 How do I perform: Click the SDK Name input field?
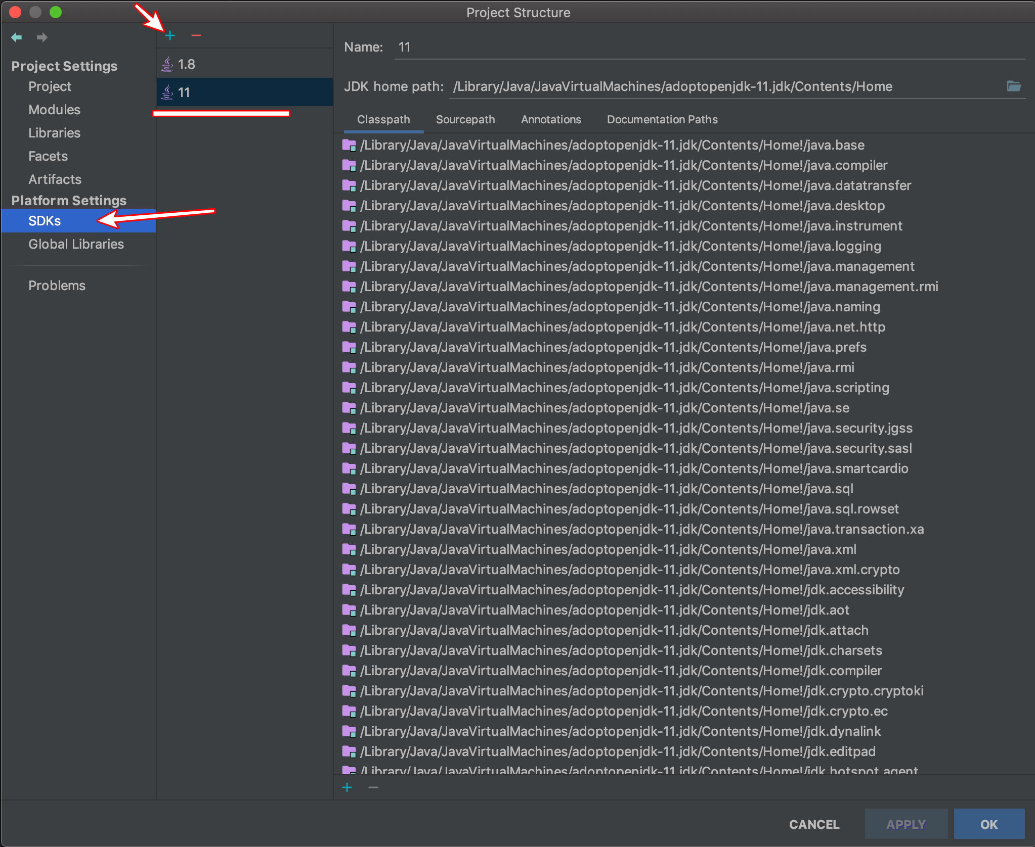(x=708, y=48)
